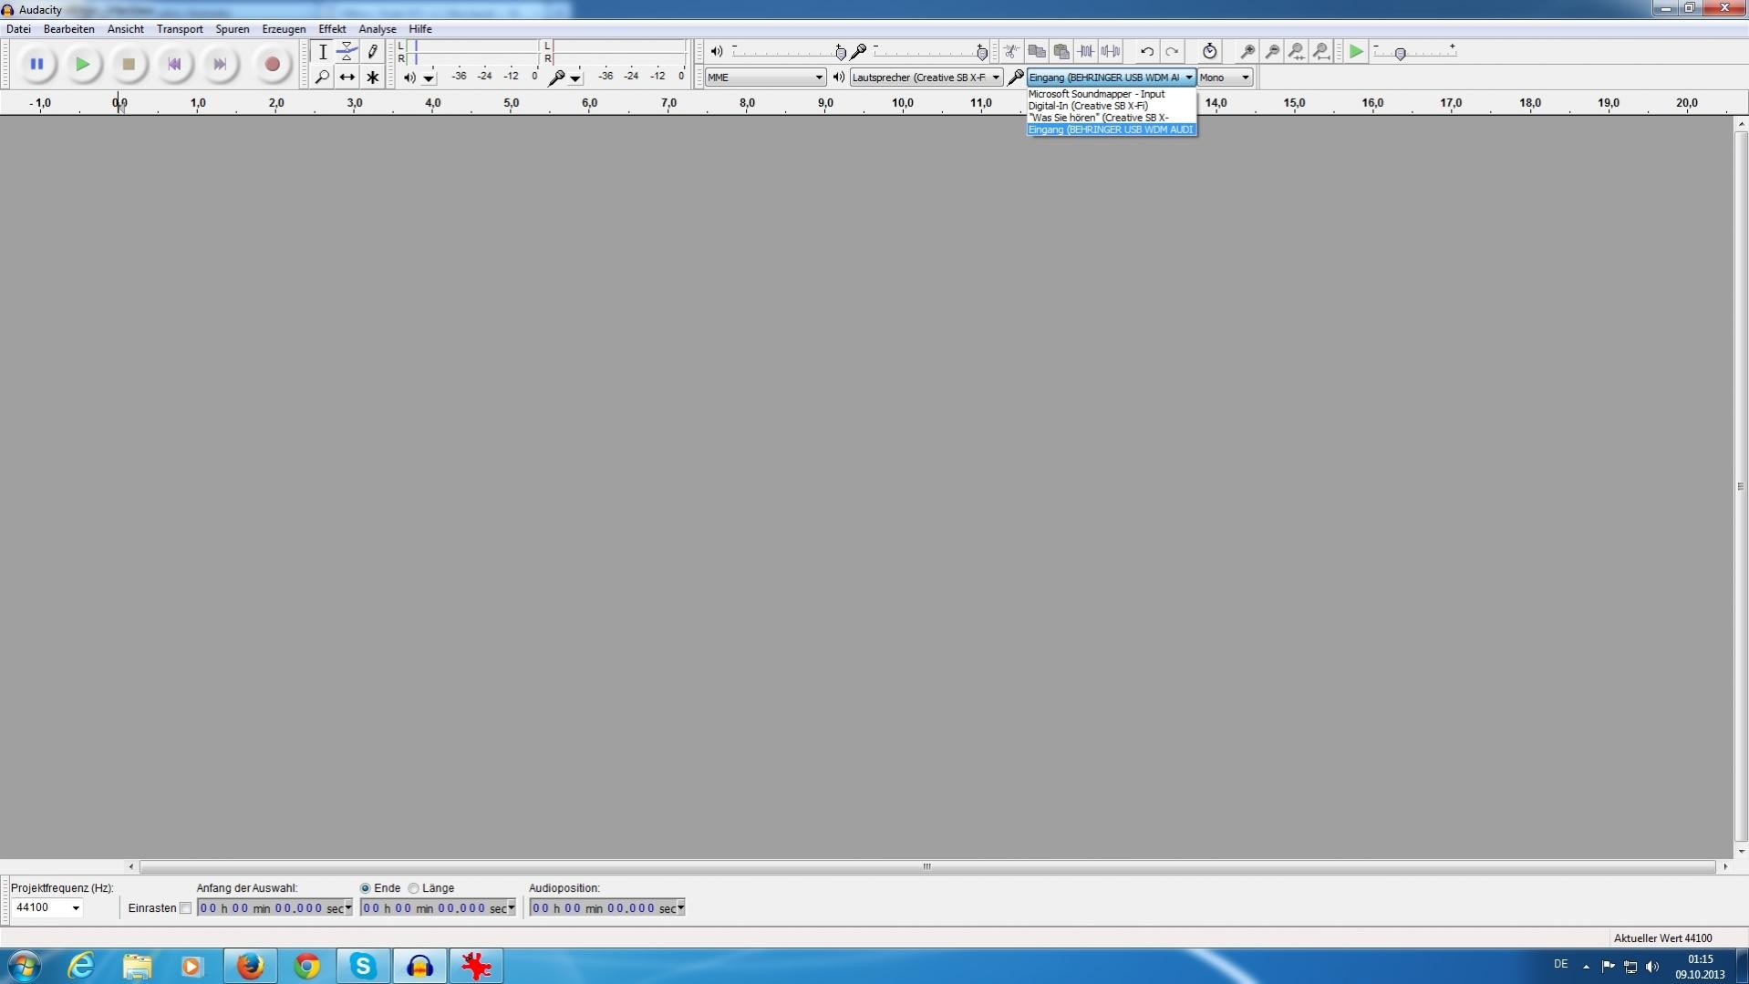Click the Play-at-speed green arrow
The height and width of the screenshot is (984, 1749).
click(x=1356, y=52)
